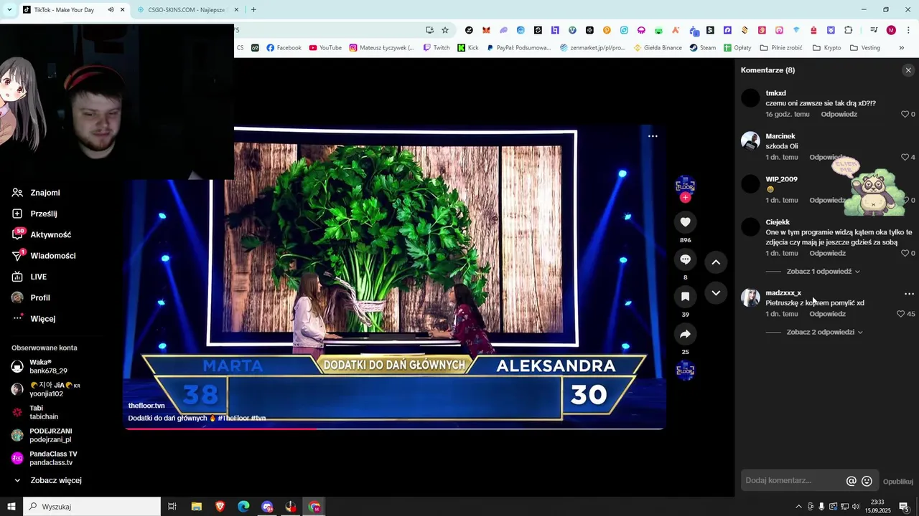Bookmark this page with star icon
The height and width of the screenshot is (516, 919).
click(445, 30)
